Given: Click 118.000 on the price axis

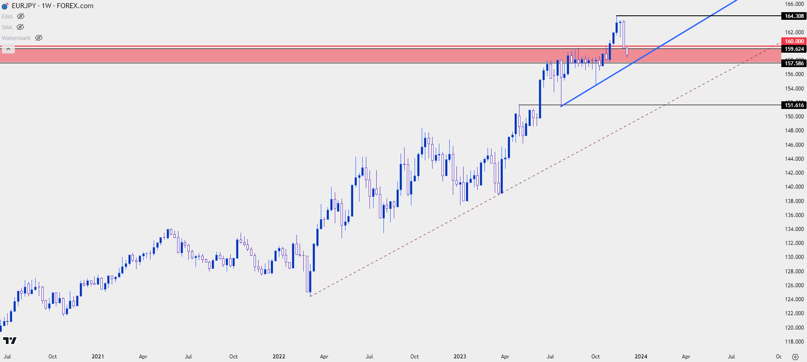Looking at the screenshot, I should (x=794, y=342).
